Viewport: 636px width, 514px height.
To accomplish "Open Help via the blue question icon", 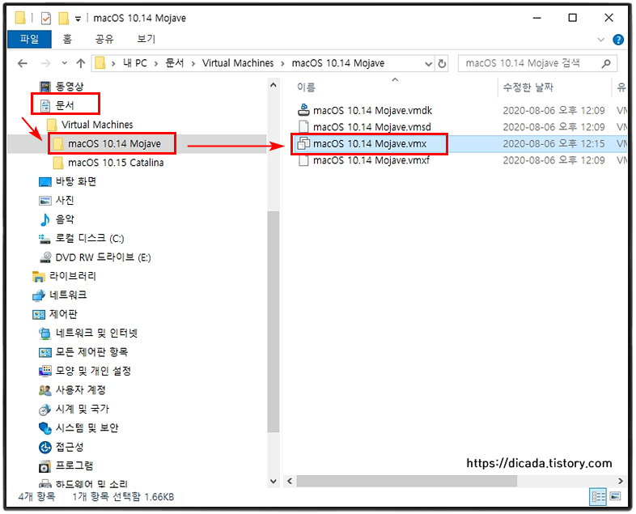I will (618, 40).
